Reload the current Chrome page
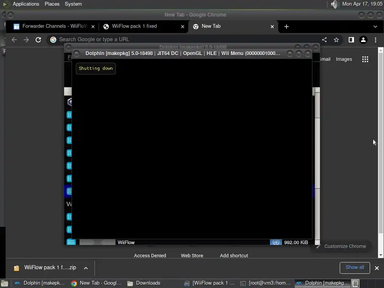384x288 pixels. [x=38, y=40]
